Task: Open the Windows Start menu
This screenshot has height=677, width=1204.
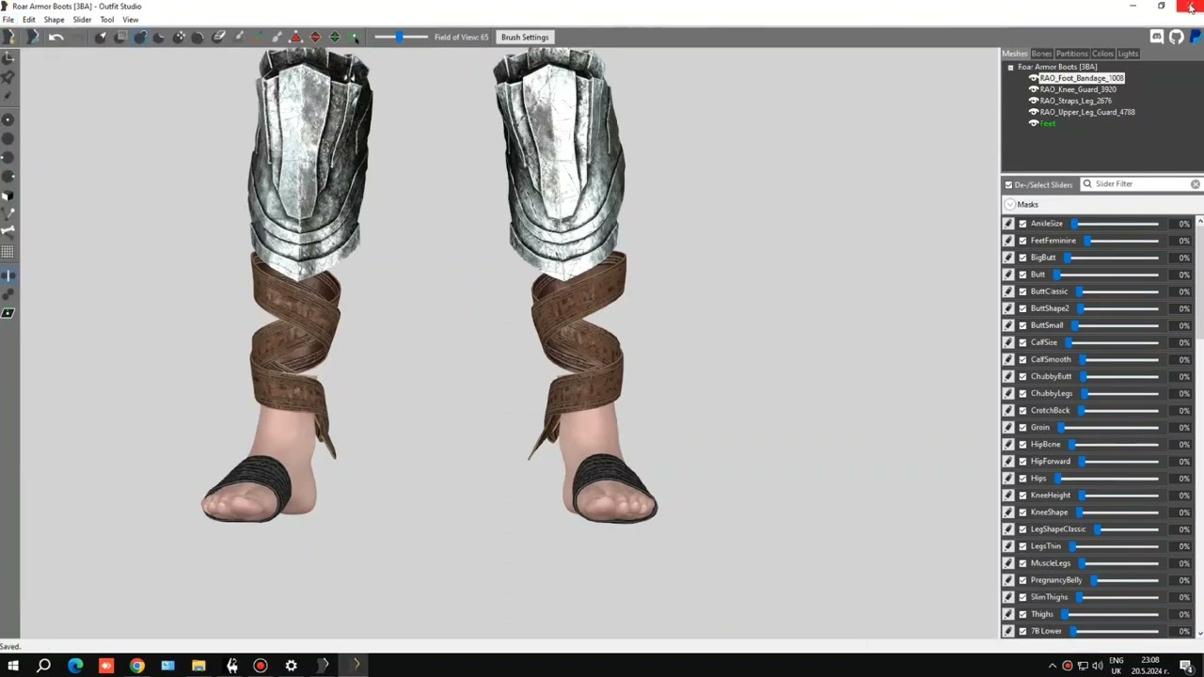Action: (x=13, y=667)
